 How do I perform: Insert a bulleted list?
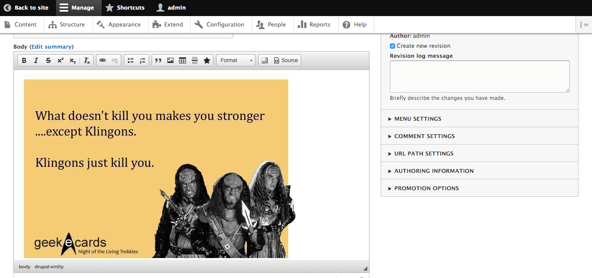pos(130,60)
